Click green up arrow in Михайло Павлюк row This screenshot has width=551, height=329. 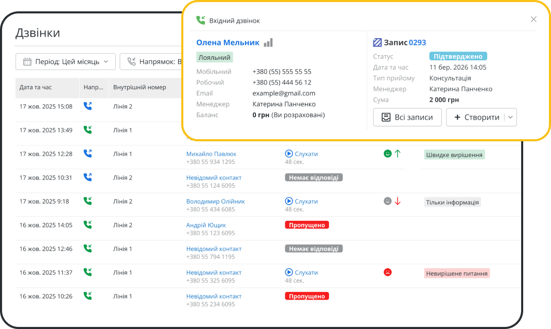coord(398,154)
